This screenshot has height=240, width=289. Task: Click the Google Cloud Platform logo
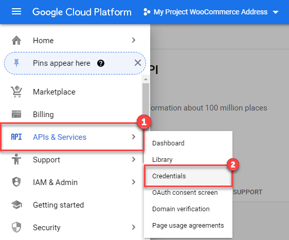[82, 12]
